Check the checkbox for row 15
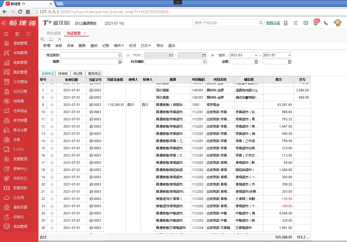 point(52,148)
